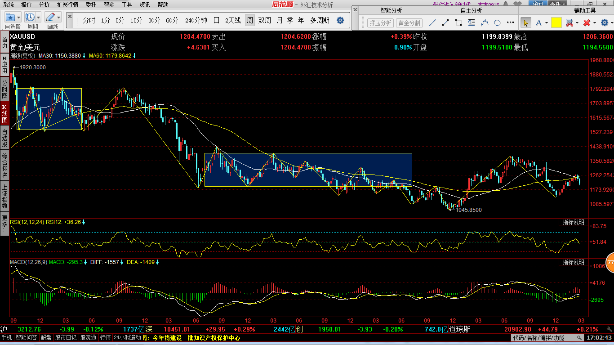
Task: Switch chart to 240分钟 period
Action: coord(196,20)
